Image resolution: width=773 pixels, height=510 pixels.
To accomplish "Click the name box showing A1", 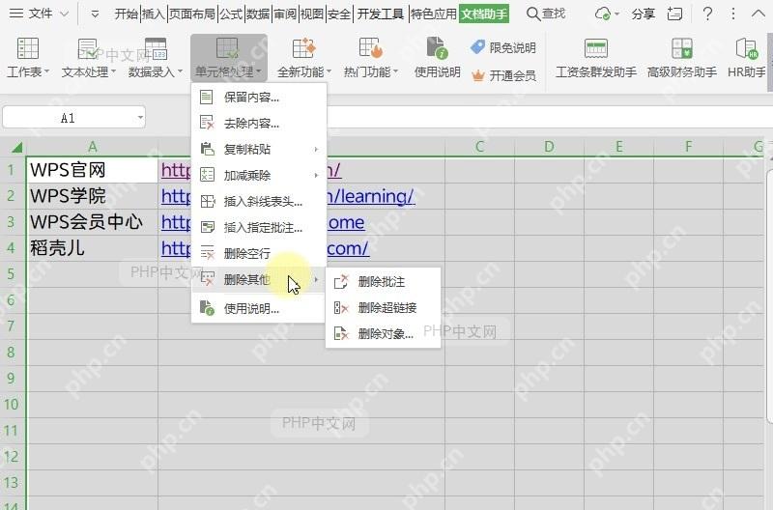I will tap(74, 118).
